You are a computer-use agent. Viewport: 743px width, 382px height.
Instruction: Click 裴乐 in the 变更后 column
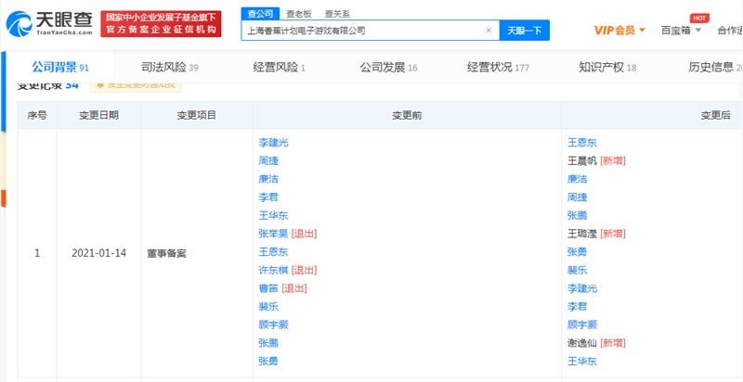coord(577,270)
